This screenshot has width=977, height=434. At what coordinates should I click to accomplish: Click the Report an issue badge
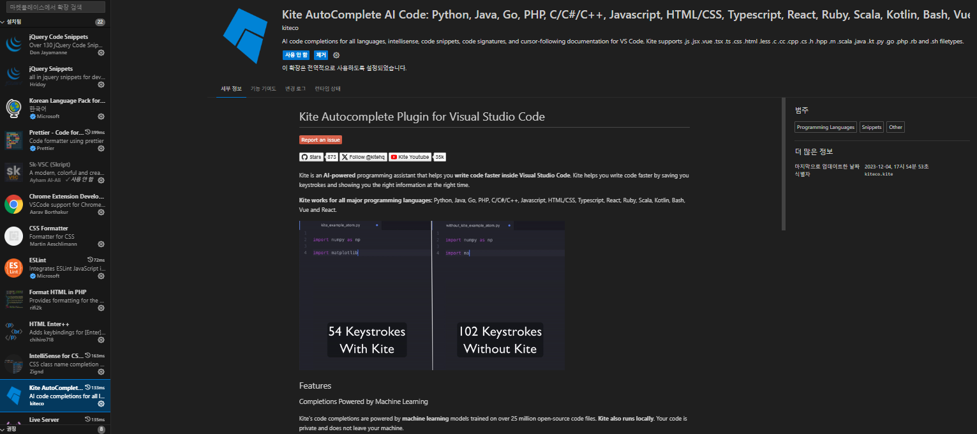click(320, 140)
